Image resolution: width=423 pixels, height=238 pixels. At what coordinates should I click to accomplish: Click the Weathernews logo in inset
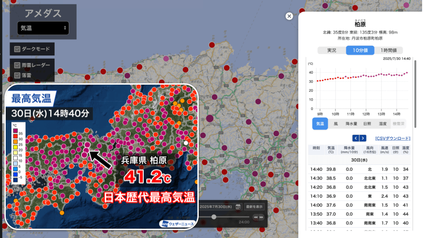[x=177, y=223]
